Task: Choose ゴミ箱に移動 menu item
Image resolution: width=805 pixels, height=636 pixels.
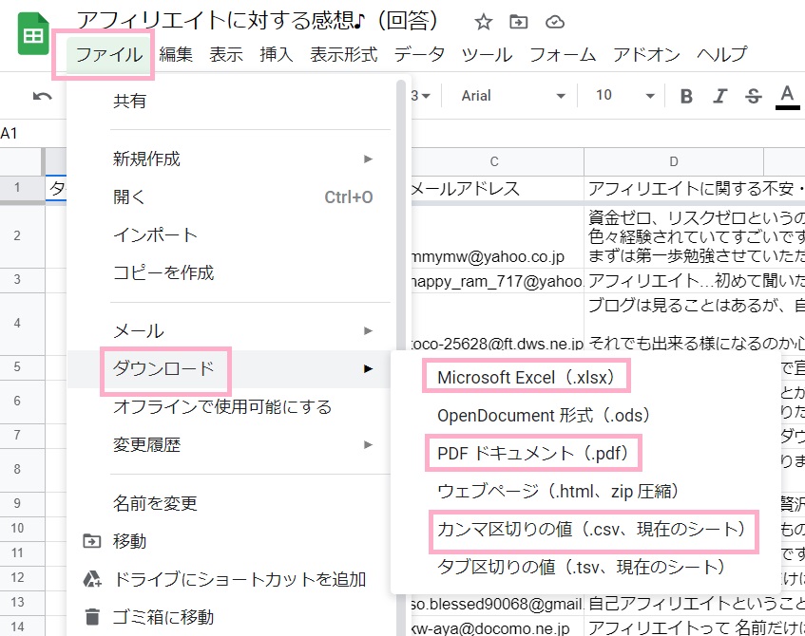Action: [x=232, y=618]
